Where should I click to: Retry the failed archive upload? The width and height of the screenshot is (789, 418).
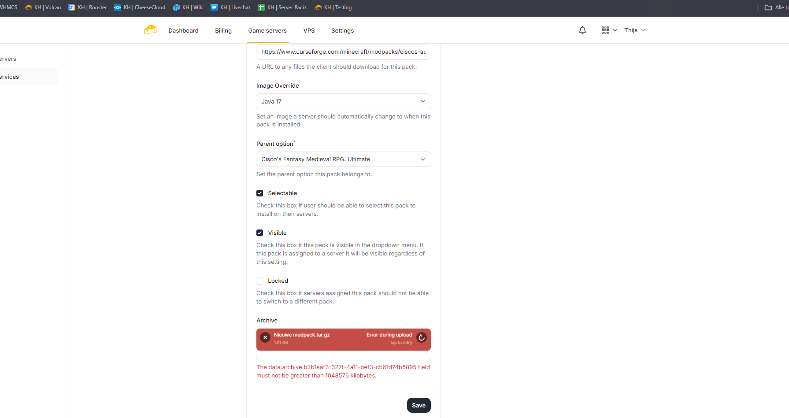(422, 337)
